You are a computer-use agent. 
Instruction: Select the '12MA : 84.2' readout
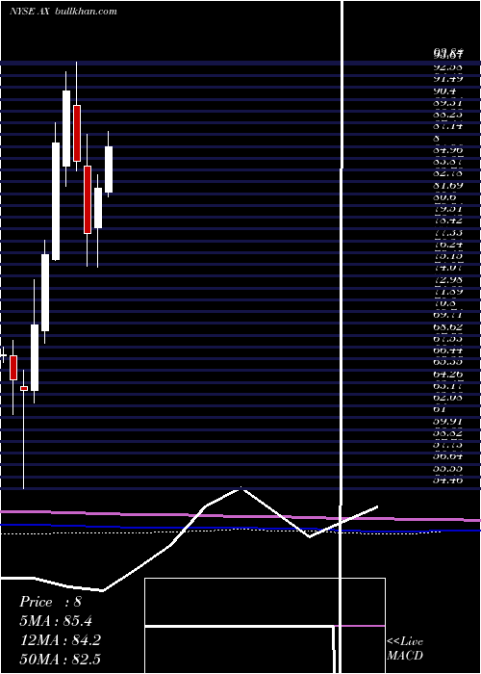pyautogui.click(x=60, y=640)
